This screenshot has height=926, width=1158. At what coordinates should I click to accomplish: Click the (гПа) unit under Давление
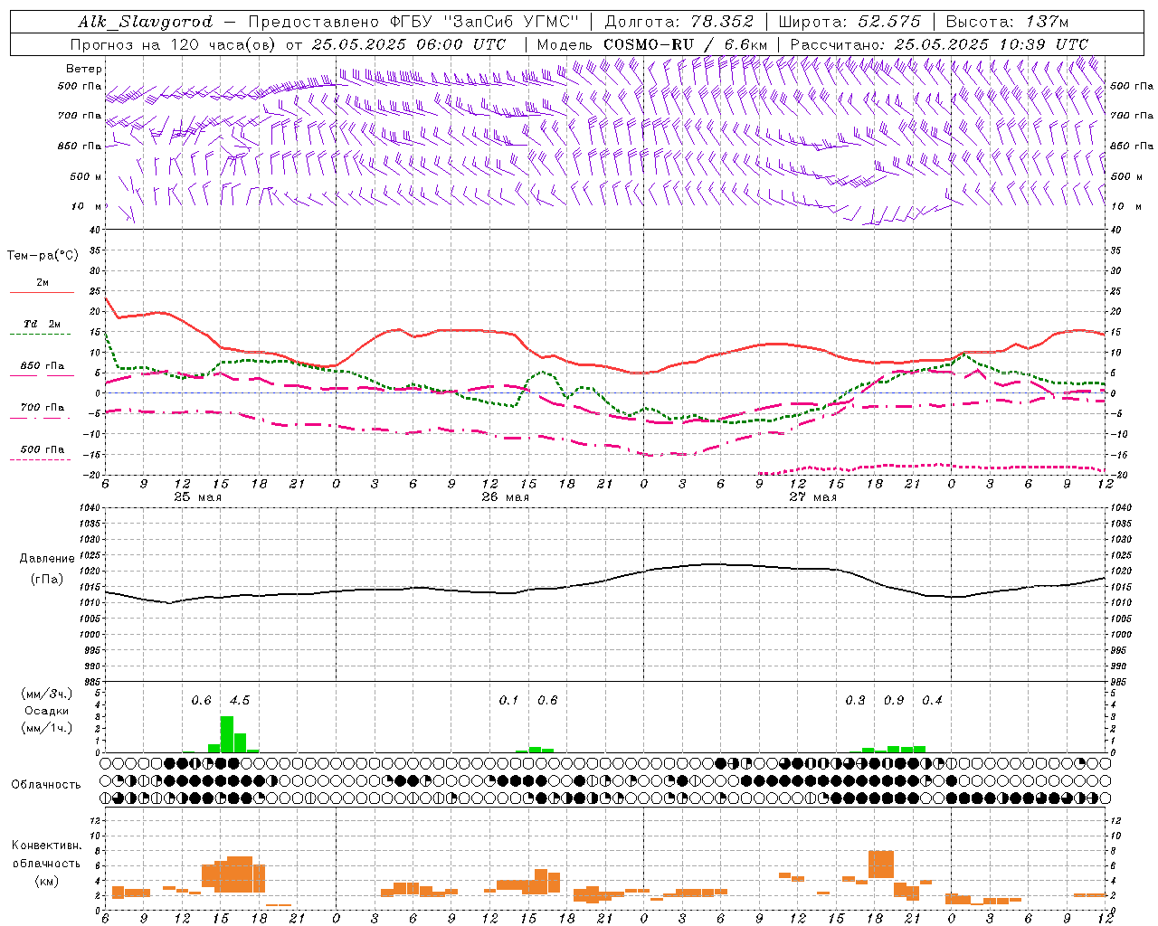(46, 580)
